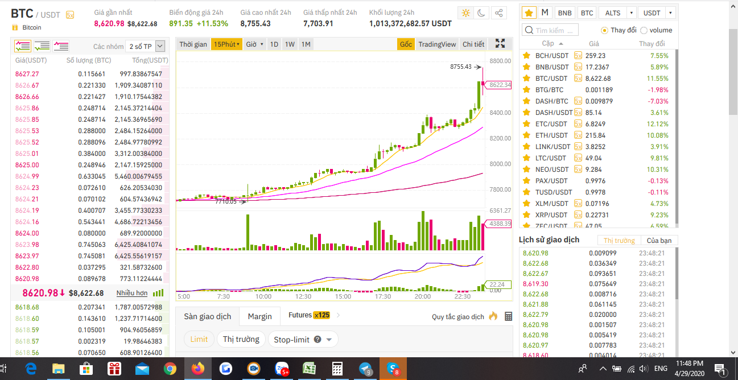This screenshot has width=738, height=380.
Task: Show buy orders only order book view
Action: pos(42,46)
